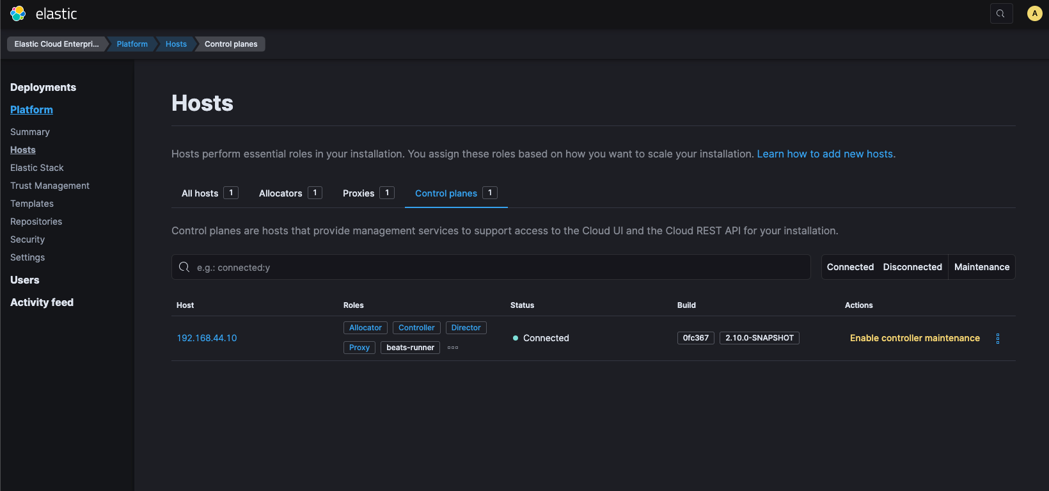Select Hosts in the sidebar
Viewport: 1049px width, 491px height.
(23, 150)
